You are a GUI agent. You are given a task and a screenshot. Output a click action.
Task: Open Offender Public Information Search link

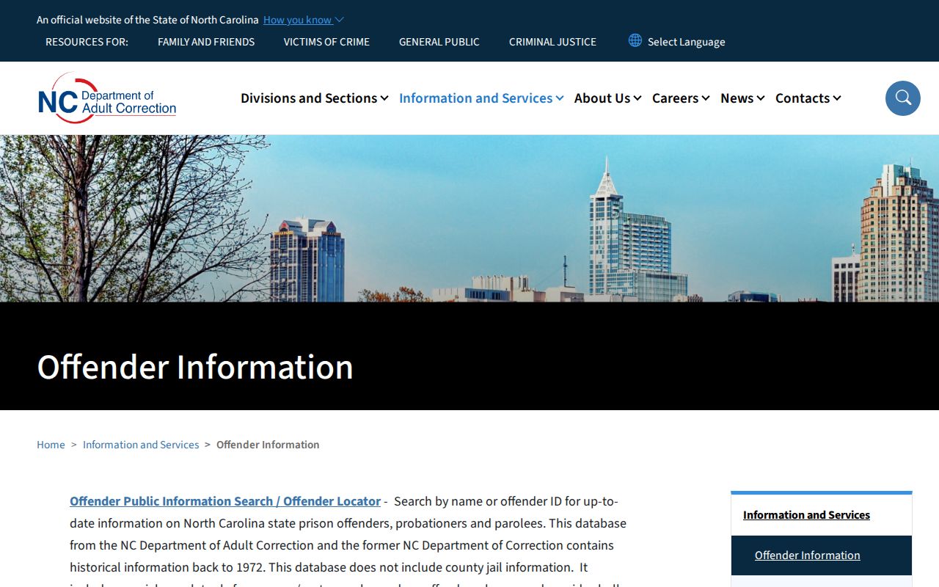pyautogui.click(x=225, y=501)
